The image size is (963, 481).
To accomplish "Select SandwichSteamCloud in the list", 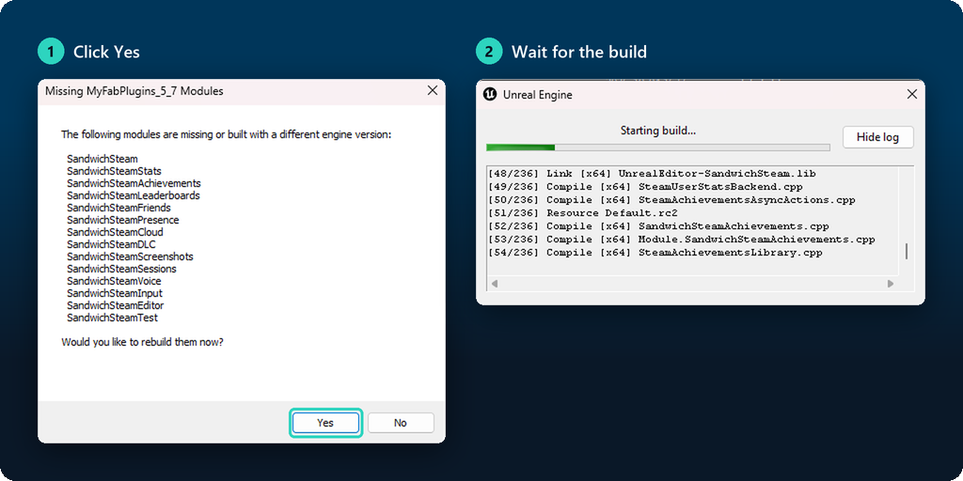I will click(x=115, y=232).
